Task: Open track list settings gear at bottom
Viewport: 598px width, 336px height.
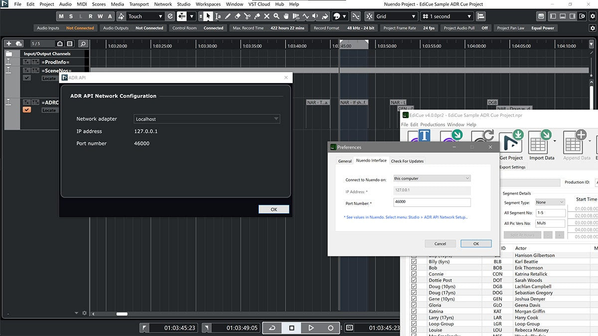Action: (x=84, y=313)
